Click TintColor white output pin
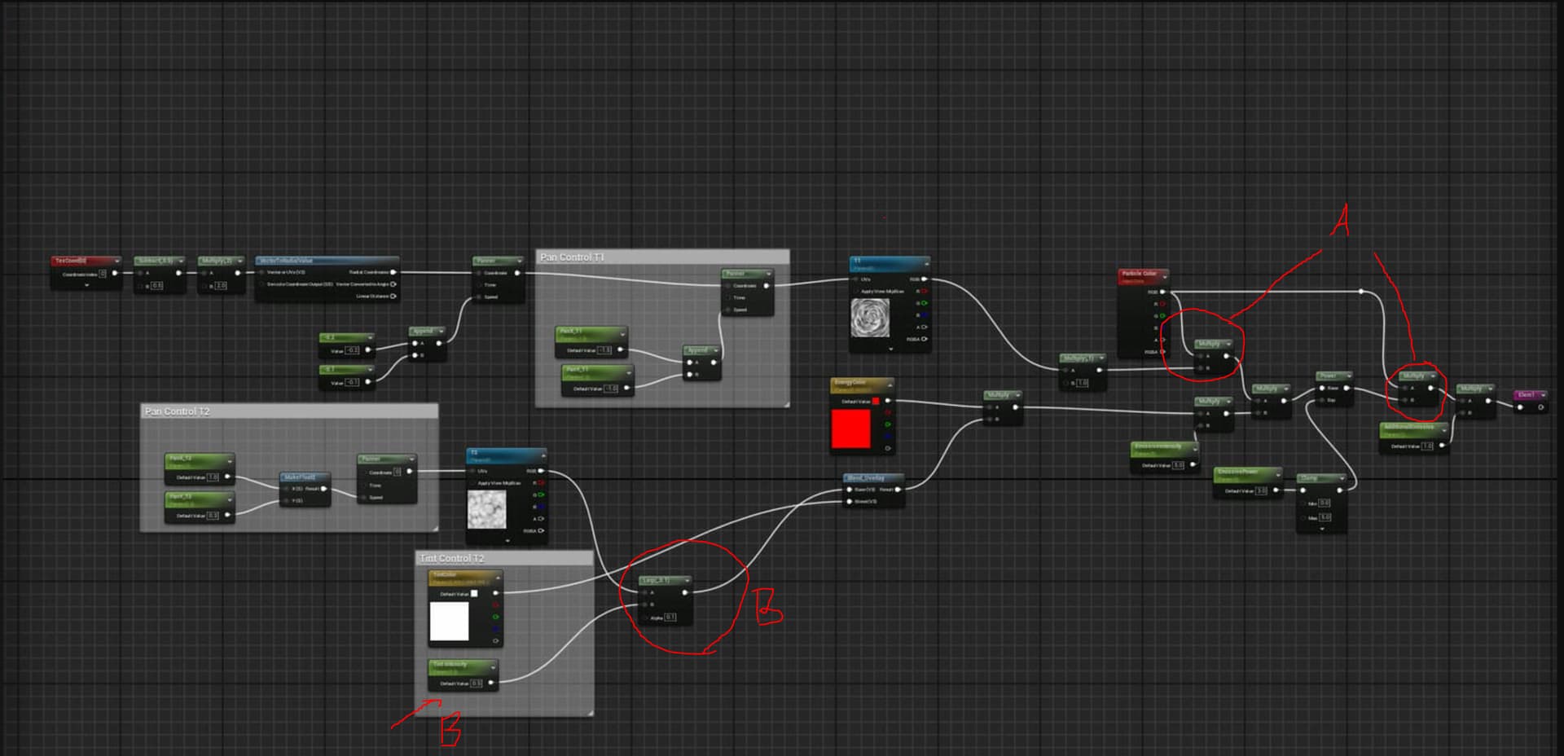The width and height of the screenshot is (1564, 756). (495, 593)
